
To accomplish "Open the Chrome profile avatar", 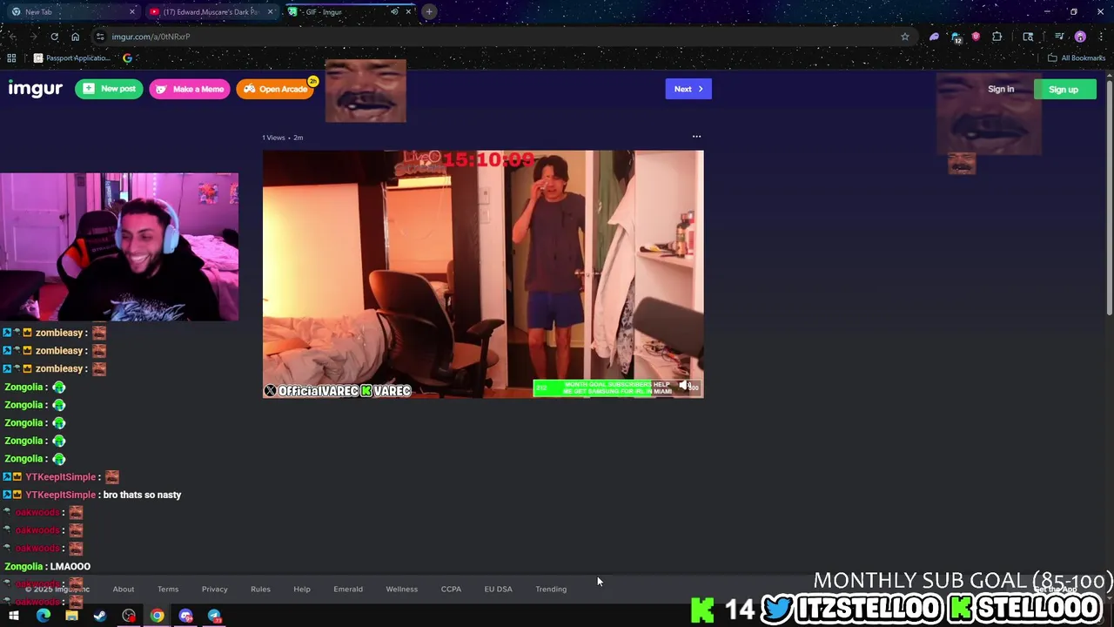I will pyautogui.click(x=1080, y=37).
